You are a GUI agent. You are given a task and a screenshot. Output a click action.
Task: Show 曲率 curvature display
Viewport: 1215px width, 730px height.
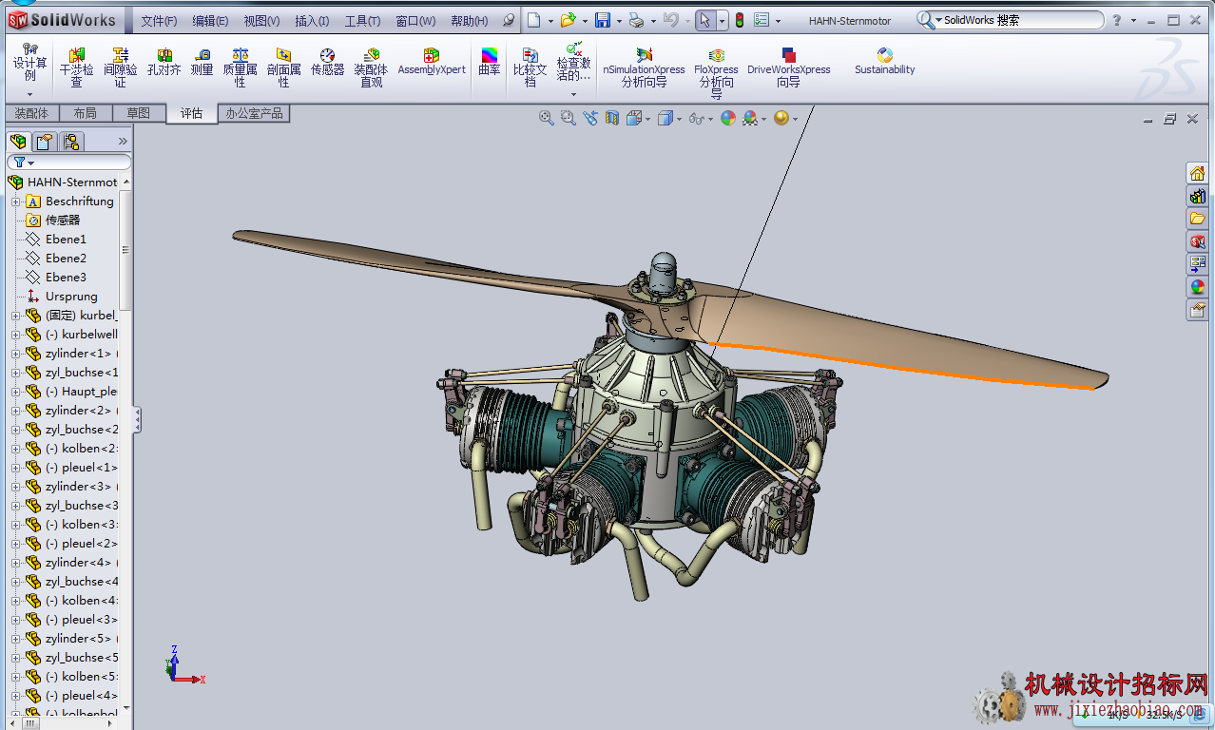coord(490,62)
